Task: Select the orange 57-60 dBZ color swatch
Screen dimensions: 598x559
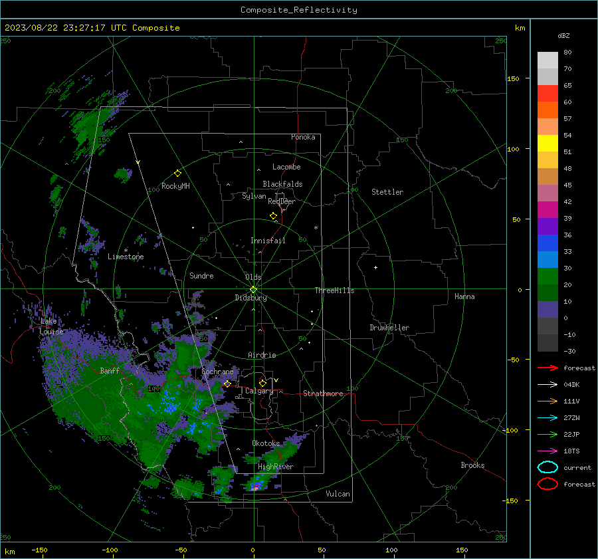Action: tap(548, 110)
